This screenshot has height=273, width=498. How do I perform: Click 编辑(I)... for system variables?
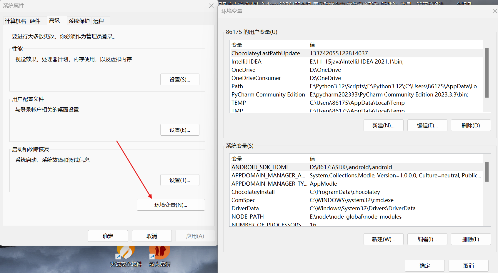click(x=427, y=239)
